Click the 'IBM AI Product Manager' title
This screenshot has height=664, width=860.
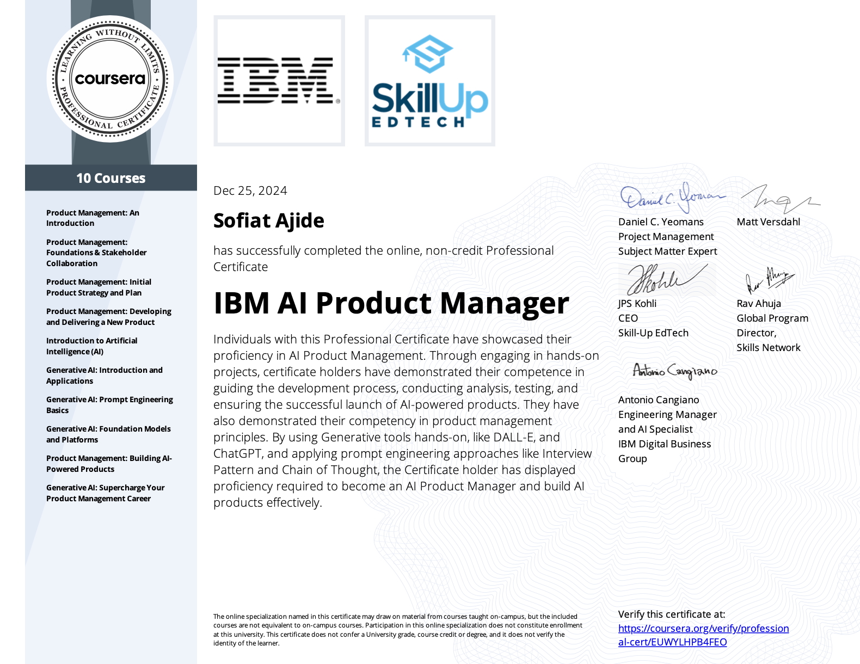pyautogui.click(x=391, y=303)
